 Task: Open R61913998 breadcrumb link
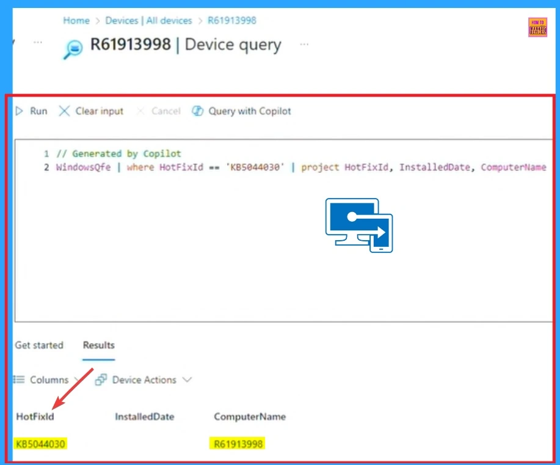232,20
